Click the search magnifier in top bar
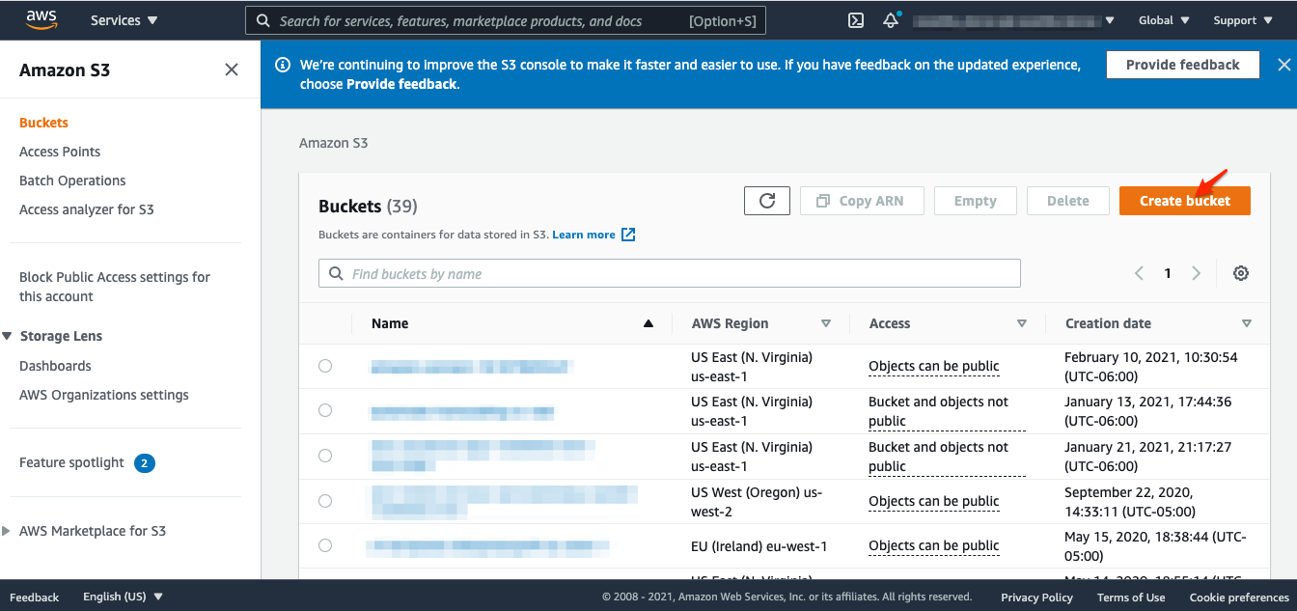The height and width of the screenshot is (611, 1297). click(262, 20)
